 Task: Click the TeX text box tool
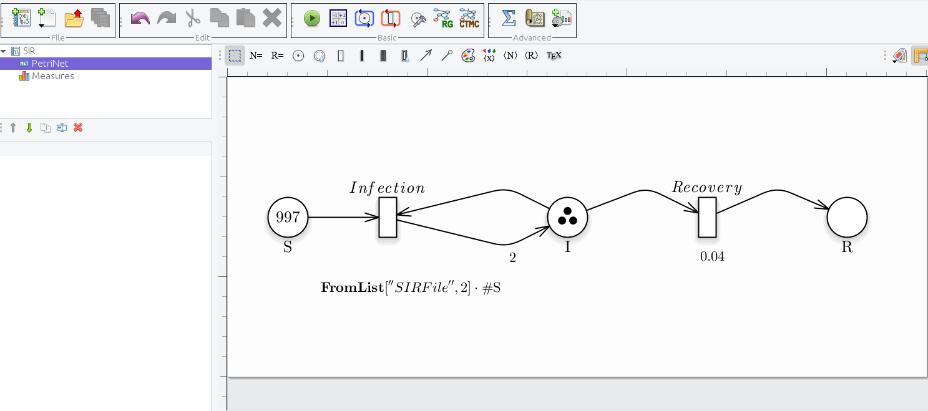[x=554, y=56]
